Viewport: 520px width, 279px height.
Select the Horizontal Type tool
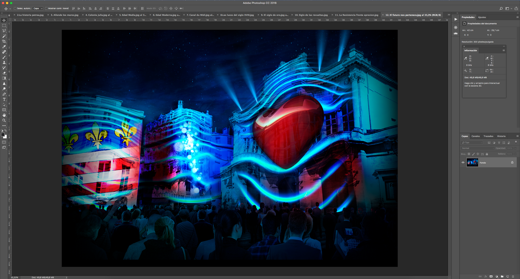tap(4, 99)
